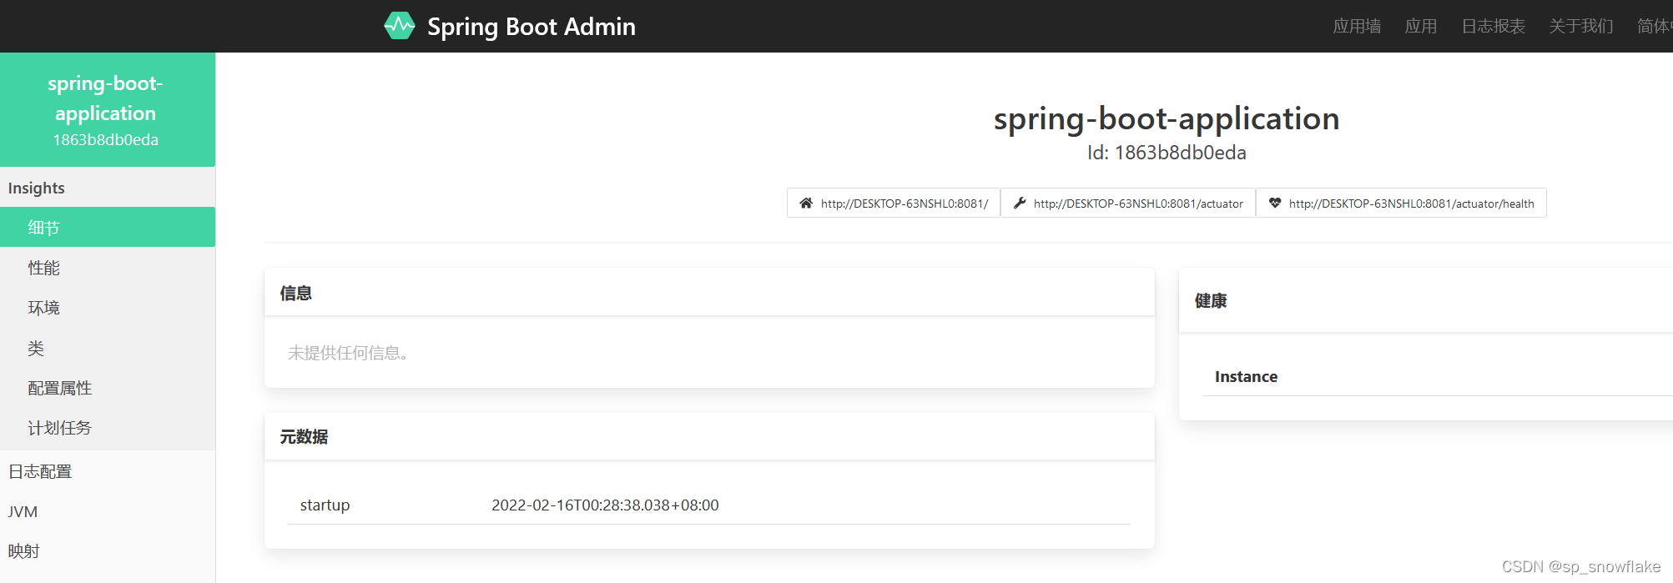The width and height of the screenshot is (1673, 583).
Task: Click the spring-boot-application page title
Action: click(1167, 118)
